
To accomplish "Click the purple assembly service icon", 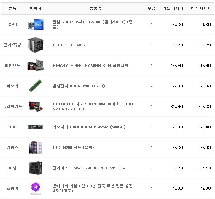I will (36, 188).
